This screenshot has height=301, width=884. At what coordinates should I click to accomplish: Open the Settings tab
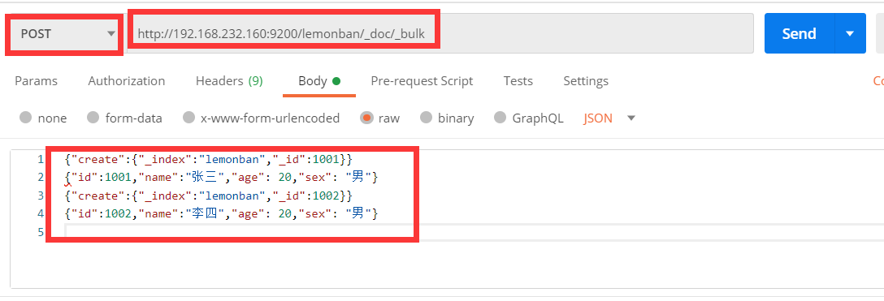point(586,81)
